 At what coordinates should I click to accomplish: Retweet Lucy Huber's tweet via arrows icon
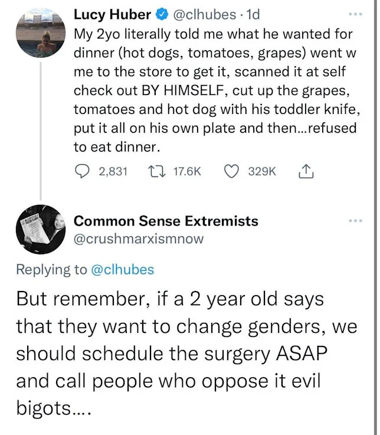coord(158,171)
